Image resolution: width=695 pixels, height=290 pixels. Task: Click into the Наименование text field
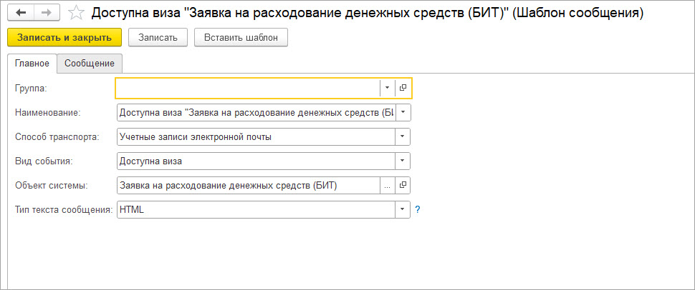pyautogui.click(x=254, y=112)
